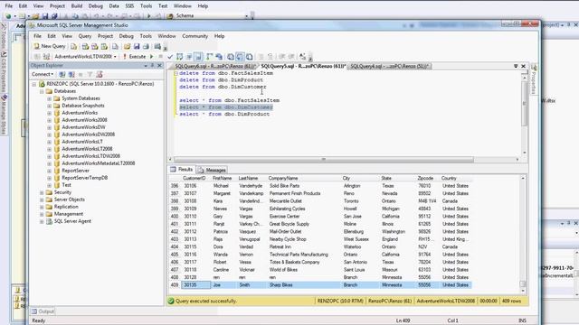
Task: Close the Object Explorer panel
Action: pyautogui.click(x=160, y=65)
